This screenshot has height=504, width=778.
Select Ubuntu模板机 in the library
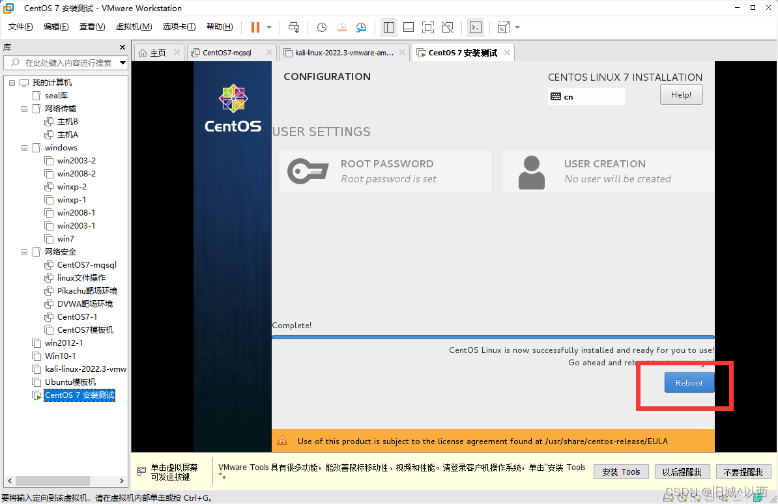coord(70,382)
